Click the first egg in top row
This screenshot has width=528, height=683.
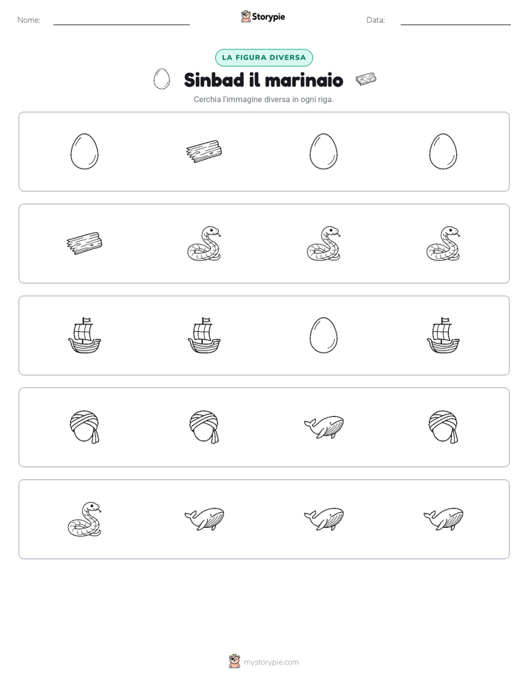[84, 151]
